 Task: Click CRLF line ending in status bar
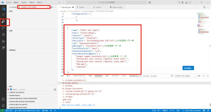click(x=178, y=110)
